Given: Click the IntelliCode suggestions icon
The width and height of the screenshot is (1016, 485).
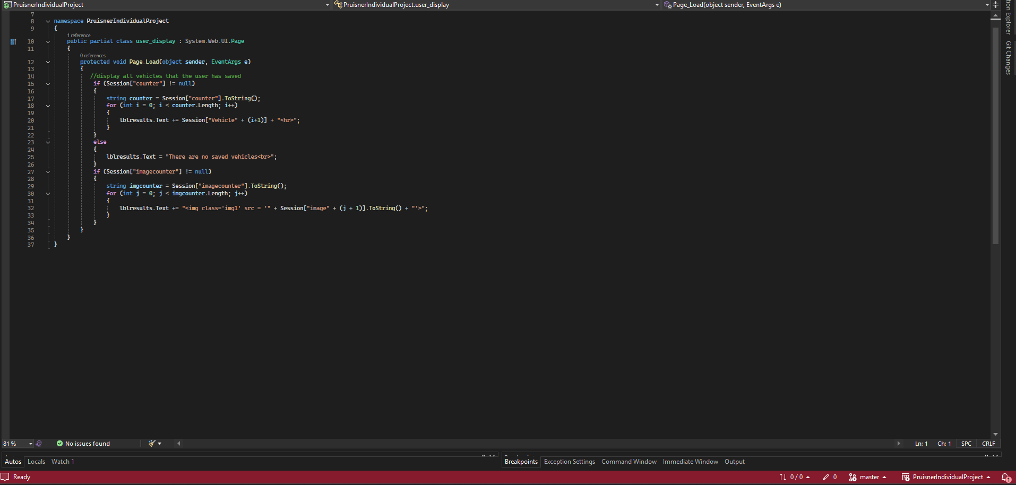Looking at the screenshot, I should click(39, 444).
